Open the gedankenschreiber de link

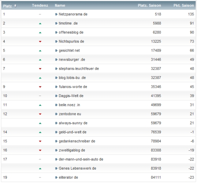coord(77,141)
